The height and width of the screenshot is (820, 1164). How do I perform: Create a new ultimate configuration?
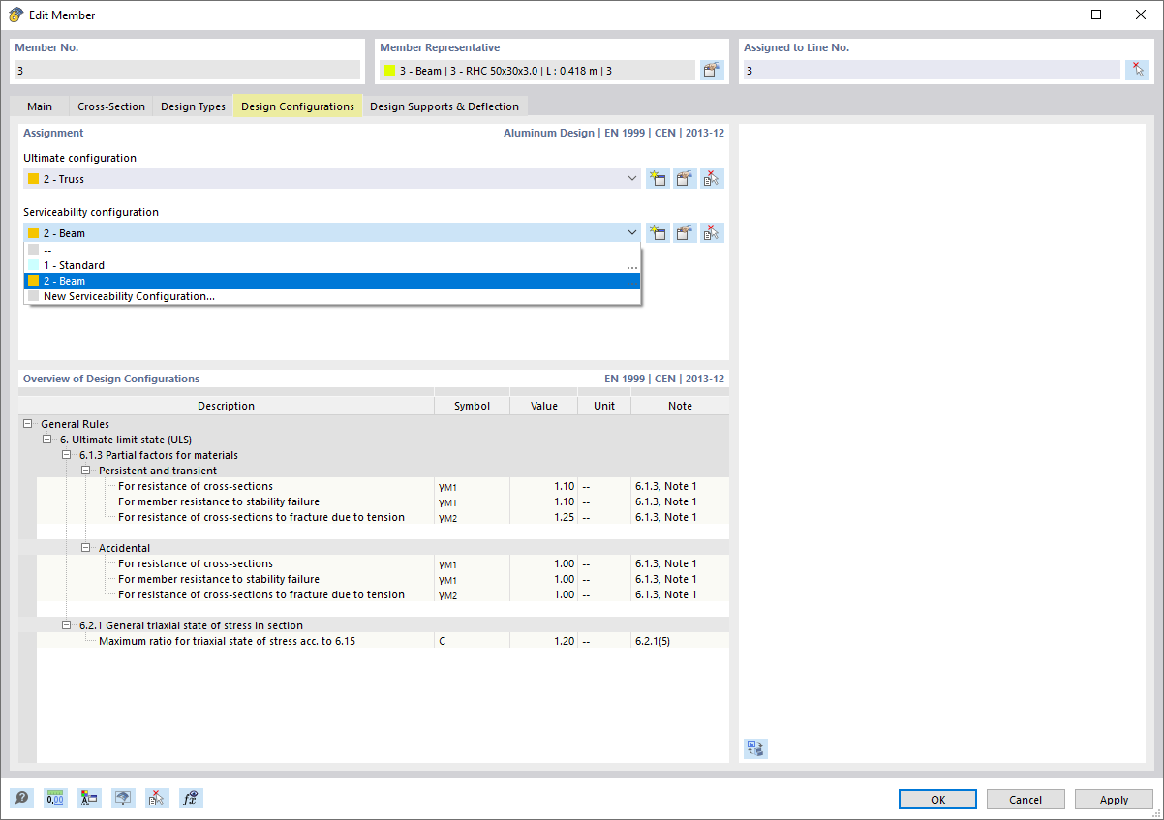[658, 178]
